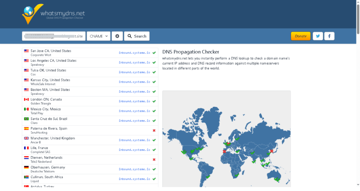
Task: Click the green checkmark in Manchester row
Action: (154, 140)
